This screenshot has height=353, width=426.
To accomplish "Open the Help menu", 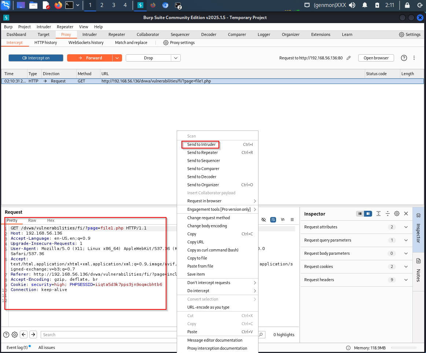I will [98, 27].
